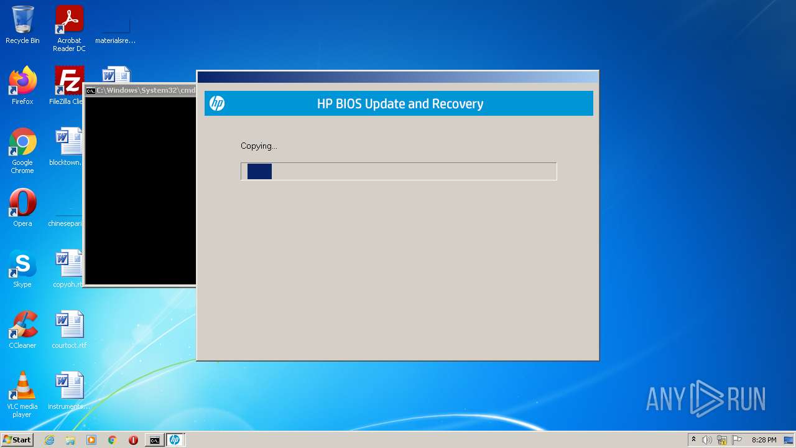Open Skype from the desktop

coord(22,269)
